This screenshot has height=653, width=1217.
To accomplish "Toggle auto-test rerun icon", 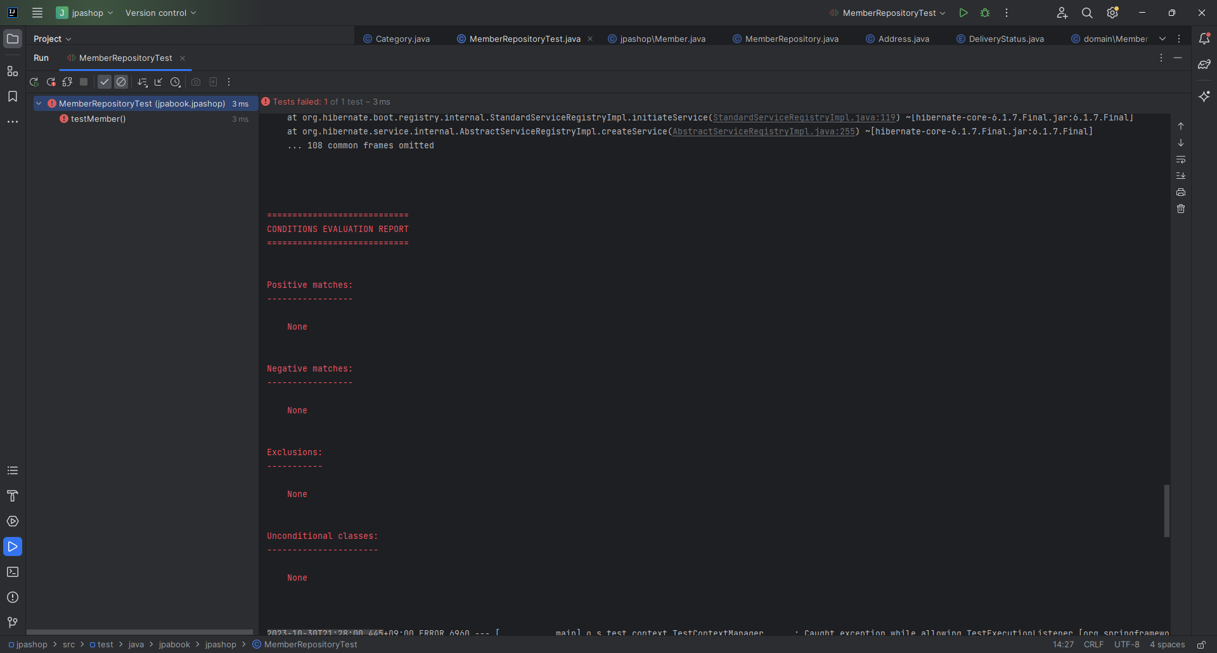I will click(x=67, y=82).
